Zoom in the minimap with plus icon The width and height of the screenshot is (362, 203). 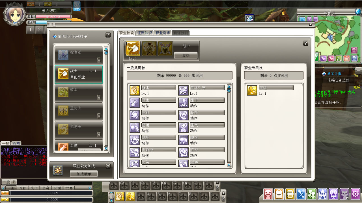(309, 19)
